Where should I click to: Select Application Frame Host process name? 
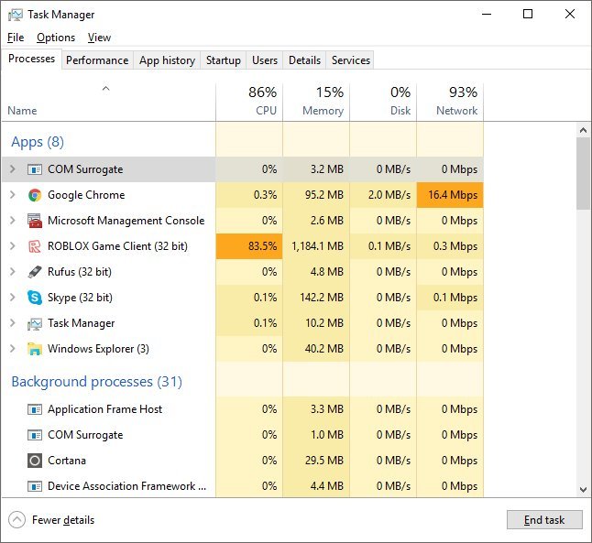(x=104, y=409)
